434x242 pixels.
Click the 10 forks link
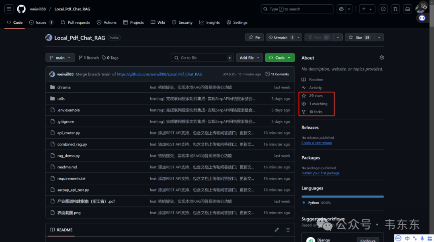pos(316,112)
